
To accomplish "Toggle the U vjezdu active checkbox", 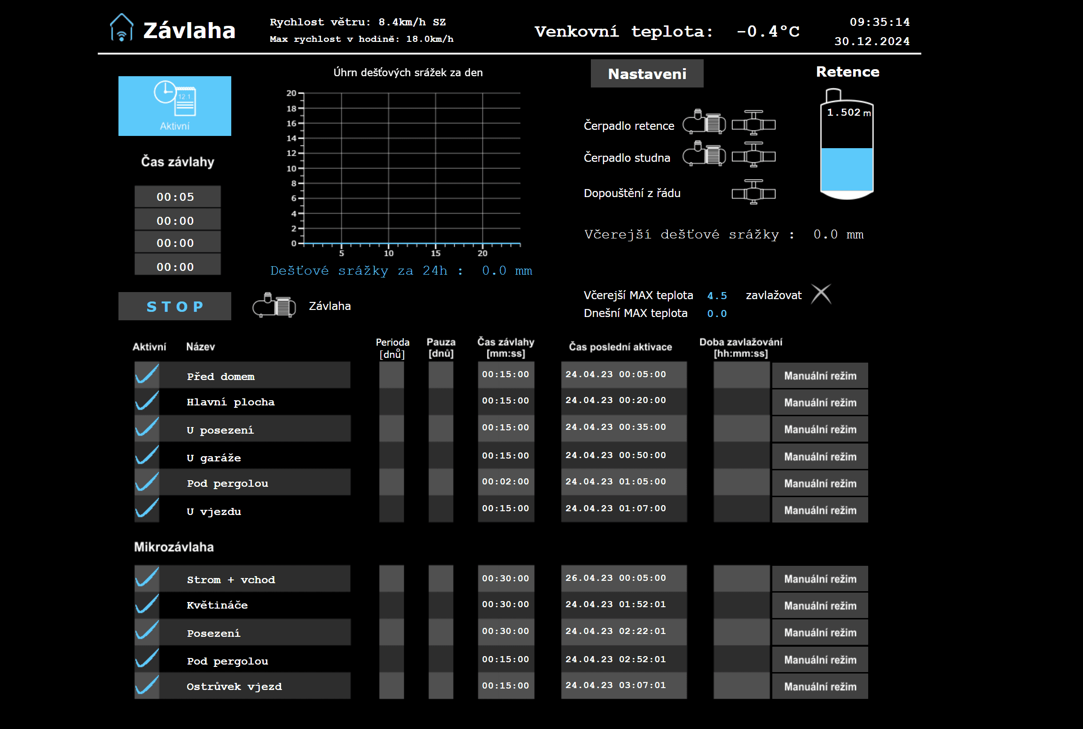I will (x=147, y=509).
